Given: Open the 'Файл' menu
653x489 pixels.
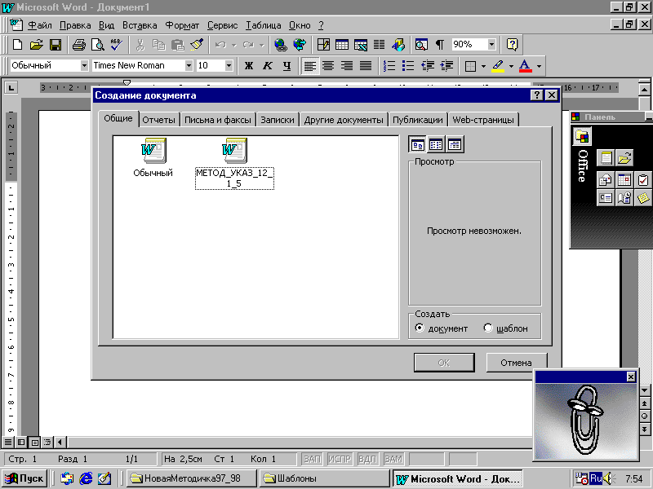Looking at the screenshot, I should pyautogui.click(x=40, y=25).
